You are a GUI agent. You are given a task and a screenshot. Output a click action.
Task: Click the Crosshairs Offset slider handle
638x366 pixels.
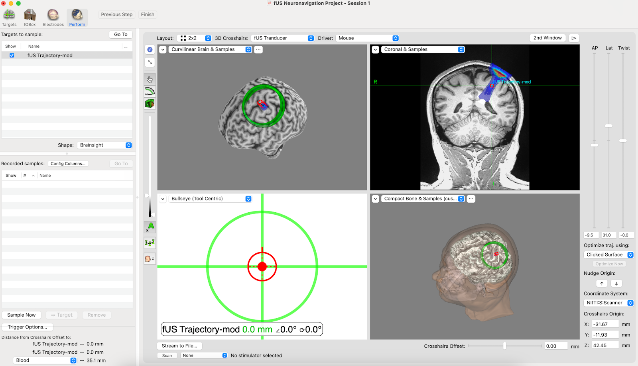point(505,346)
